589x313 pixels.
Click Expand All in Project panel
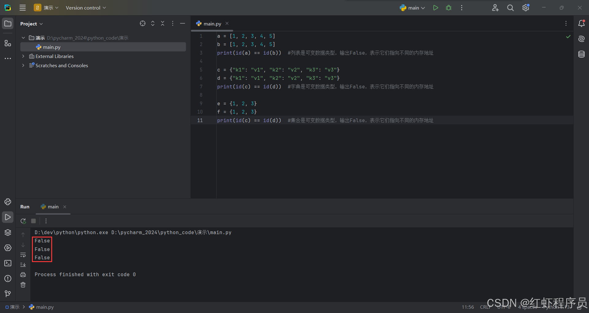coord(153,23)
